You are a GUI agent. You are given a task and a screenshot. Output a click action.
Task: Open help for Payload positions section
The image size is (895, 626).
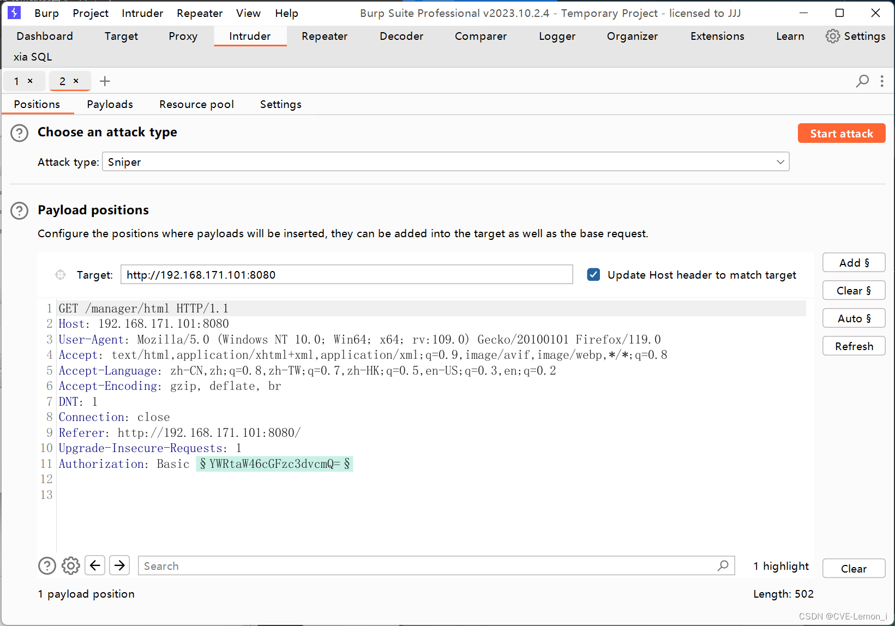click(20, 210)
